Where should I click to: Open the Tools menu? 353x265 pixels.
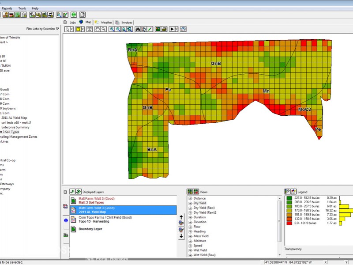pyautogui.click(x=22, y=8)
